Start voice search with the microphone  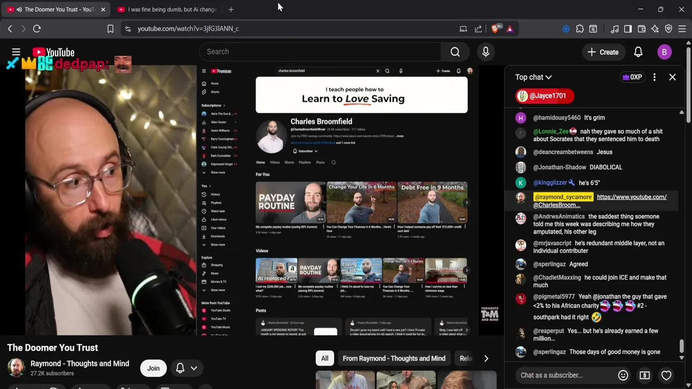485,52
